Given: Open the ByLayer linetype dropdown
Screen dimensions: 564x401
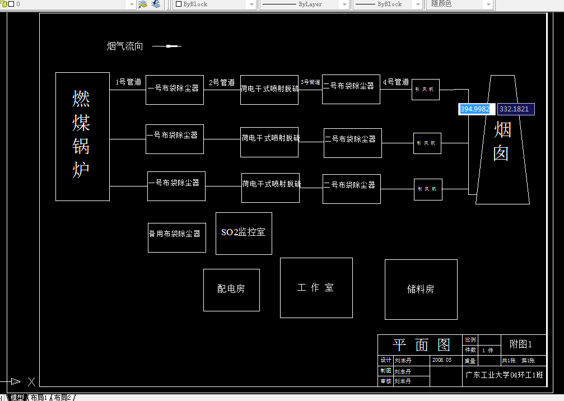Looking at the screenshot, I should point(346,4).
